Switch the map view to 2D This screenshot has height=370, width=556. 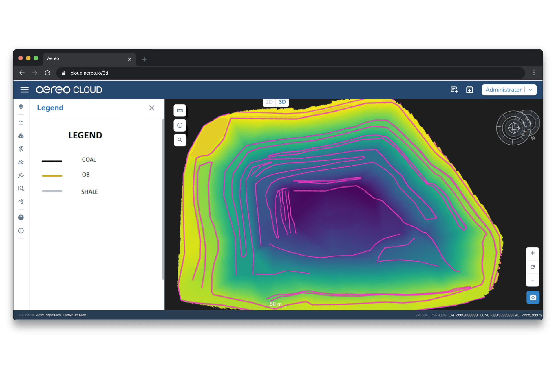coord(269,102)
